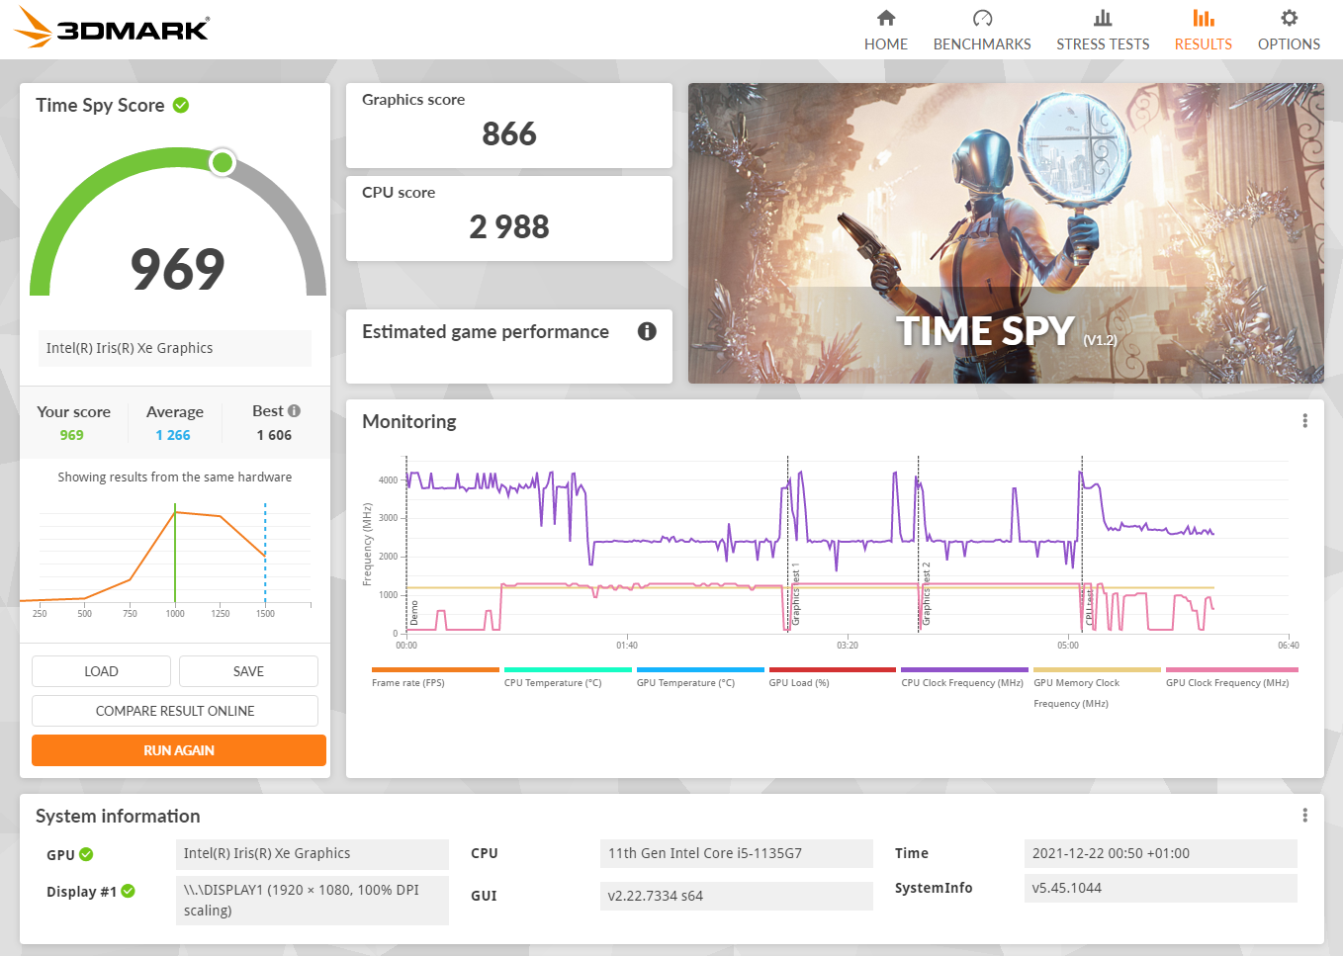Image resolution: width=1343 pixels, height=956 pixels.
Task: Click COMPARE RESULT ONLINE button
Action: click(x=175, y=711)
